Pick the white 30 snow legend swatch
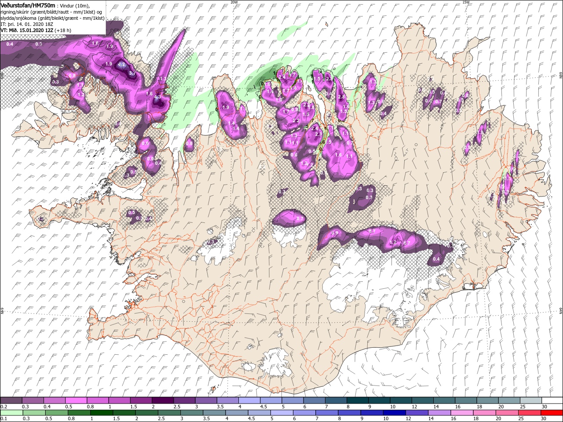563x422 pixels. pyautogui.click(x=552, y=400)
